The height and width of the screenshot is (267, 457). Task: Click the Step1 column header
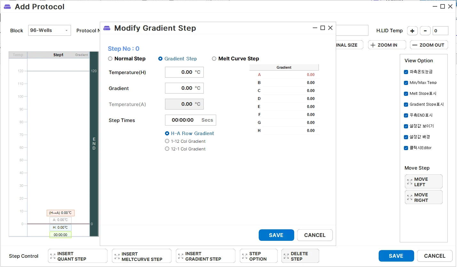tap(58, 55)
